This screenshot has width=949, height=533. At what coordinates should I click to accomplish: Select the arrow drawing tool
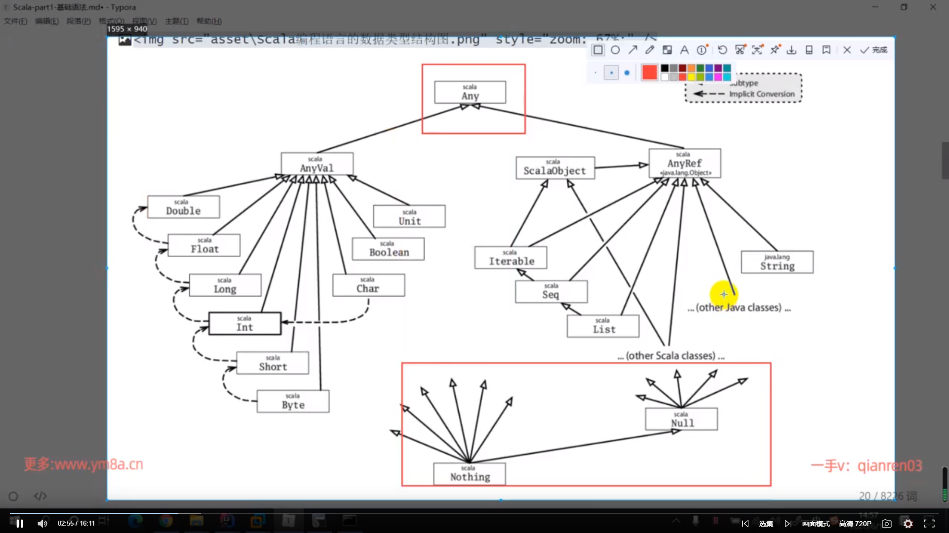point(633,50)
